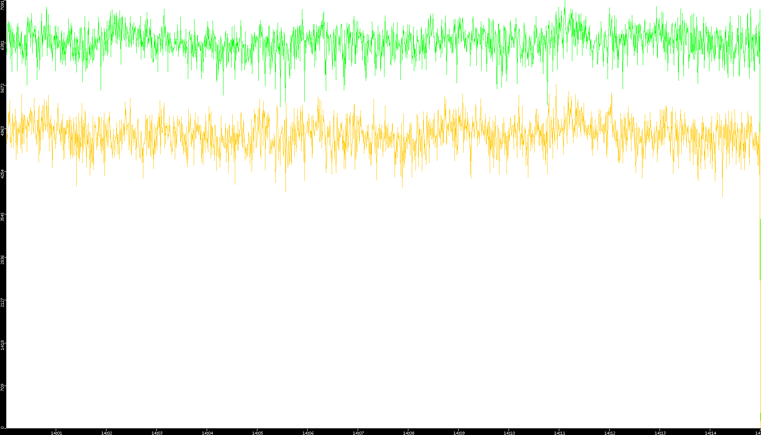Pick the 14:12 time axis label
The image size is (761, 435).
(610, 433)
